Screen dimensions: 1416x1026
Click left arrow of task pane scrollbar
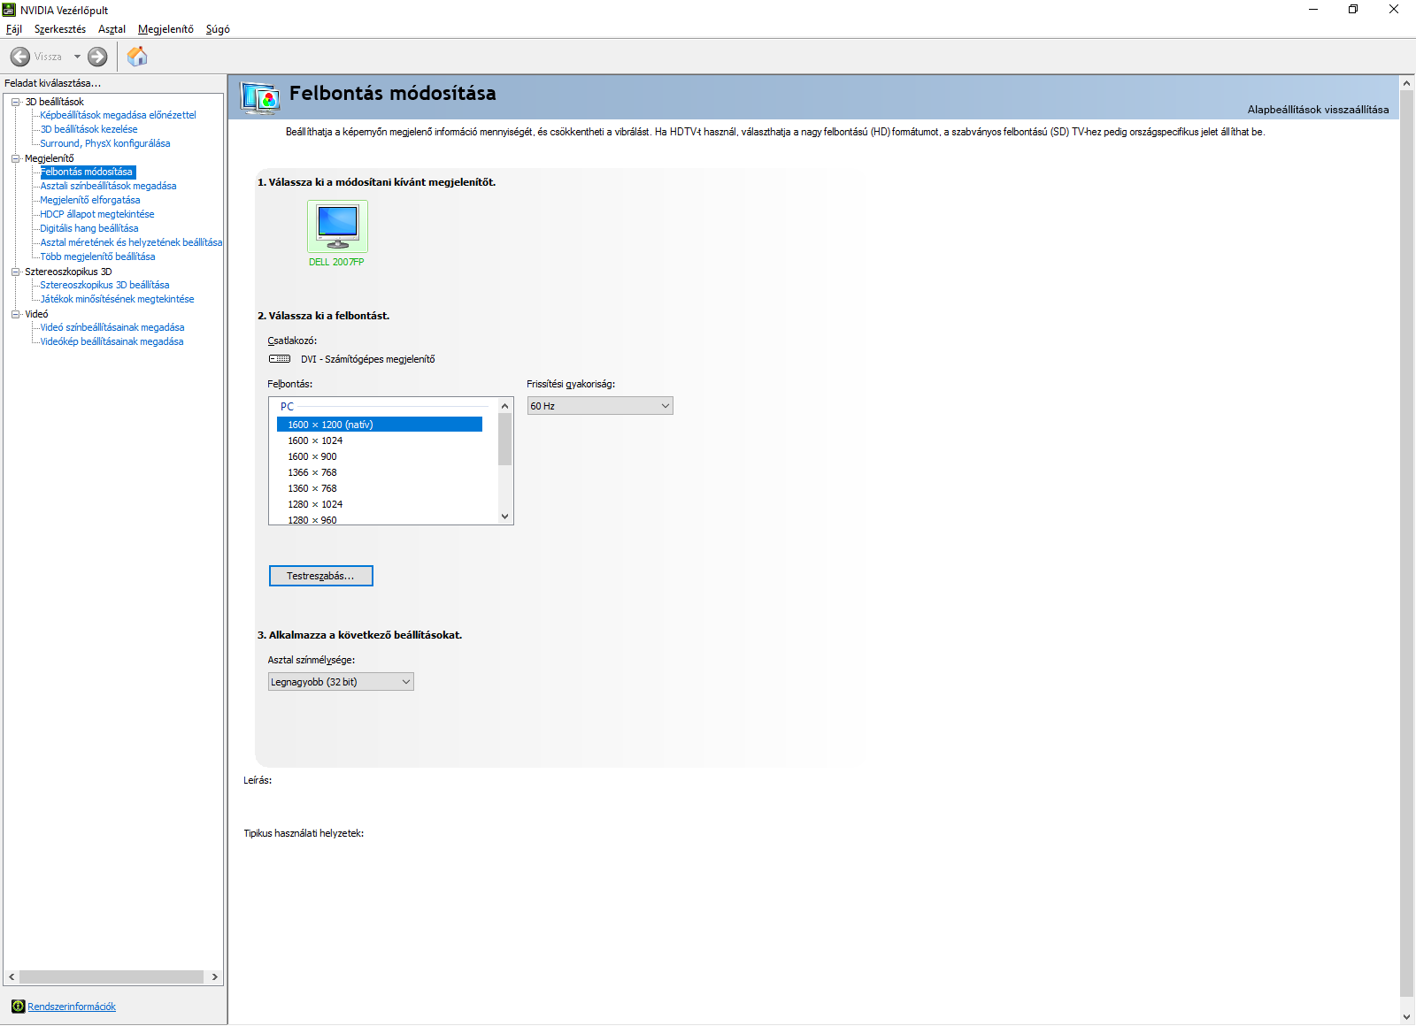(12, 977)
